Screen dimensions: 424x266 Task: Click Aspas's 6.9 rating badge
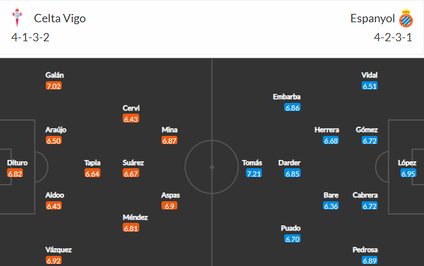coord(170,206)
